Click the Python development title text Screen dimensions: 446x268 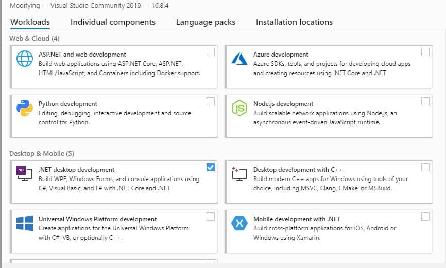tap(67, 104)
